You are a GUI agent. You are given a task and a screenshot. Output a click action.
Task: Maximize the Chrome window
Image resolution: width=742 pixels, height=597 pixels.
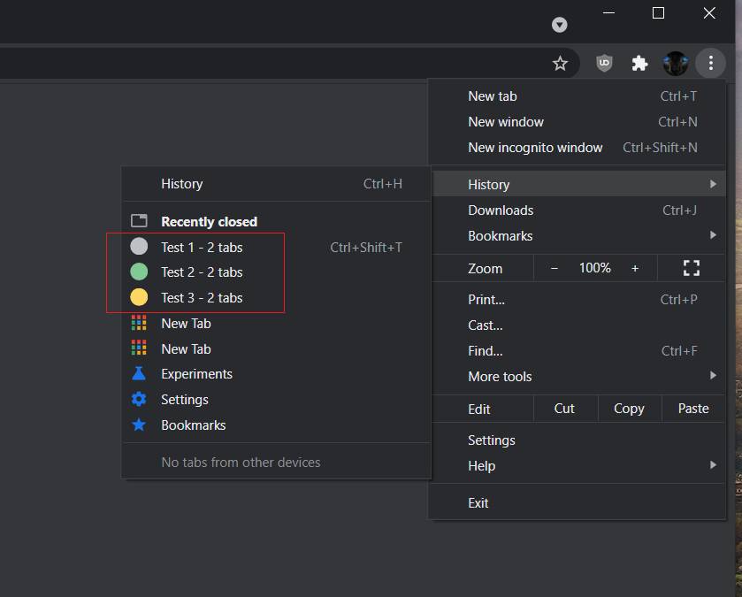(x=658, y=12)
